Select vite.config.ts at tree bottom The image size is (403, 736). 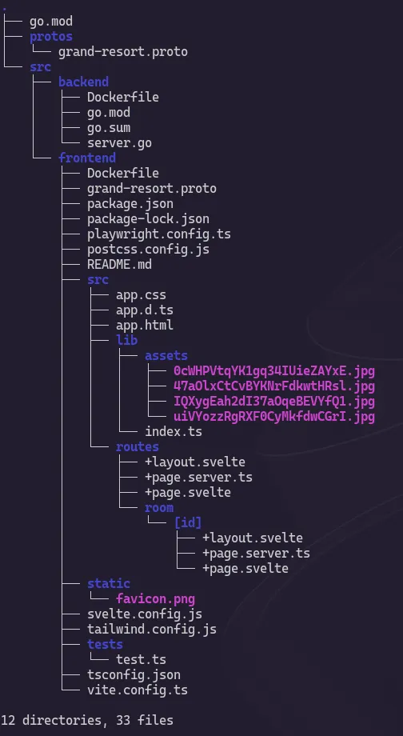coord(138,690)
